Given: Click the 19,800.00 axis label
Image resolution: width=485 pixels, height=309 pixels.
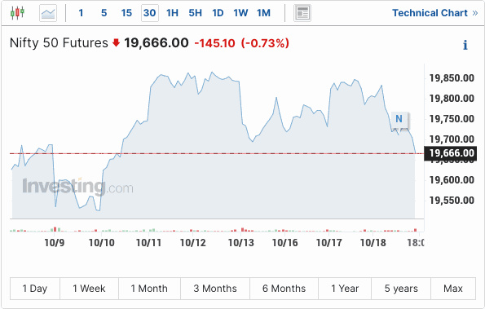Looking at the screenshot, I should pyautogui.click(x=452, y=99).
